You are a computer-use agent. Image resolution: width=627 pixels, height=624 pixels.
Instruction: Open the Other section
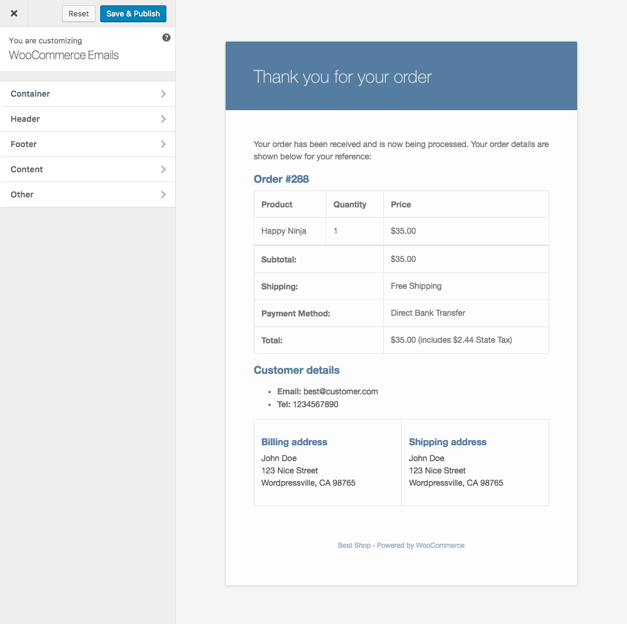click(87, 195)
